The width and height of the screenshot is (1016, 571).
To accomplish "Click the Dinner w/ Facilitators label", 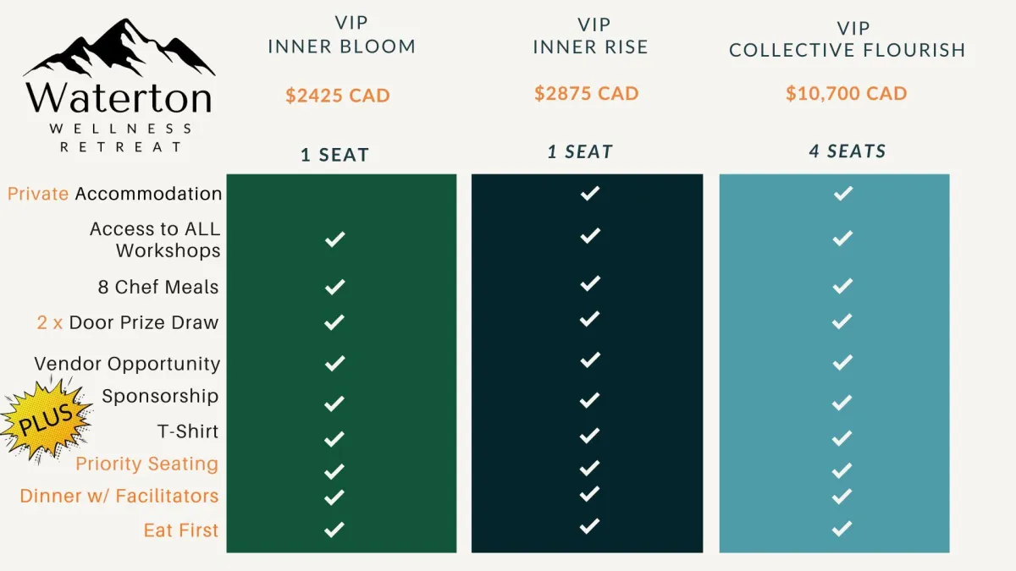I will point(119,496).
